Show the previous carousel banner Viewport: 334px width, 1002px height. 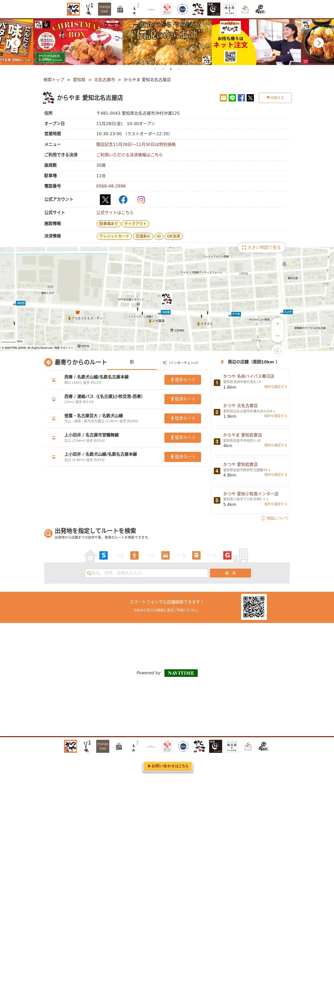coord(15,42)
